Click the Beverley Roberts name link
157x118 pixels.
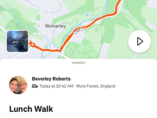[51, 79]
